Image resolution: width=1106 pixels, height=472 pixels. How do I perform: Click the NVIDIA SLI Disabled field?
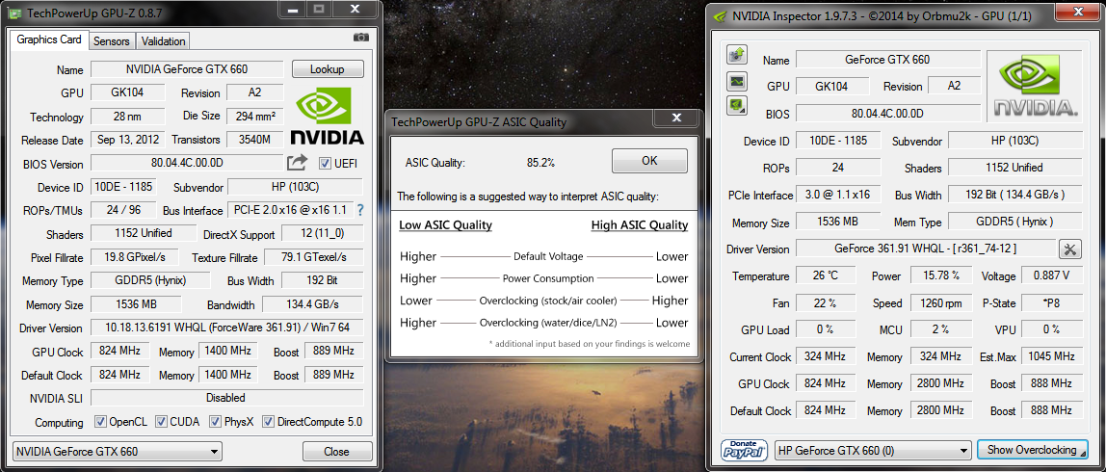click(x=227, y=398)
